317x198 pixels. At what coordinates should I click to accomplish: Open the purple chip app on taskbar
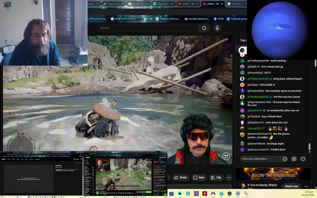pos(196,194)
